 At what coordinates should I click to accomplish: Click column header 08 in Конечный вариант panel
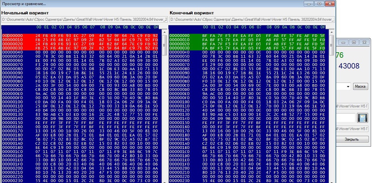pos(269,27)
